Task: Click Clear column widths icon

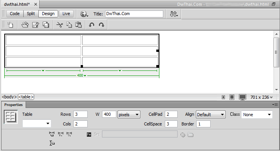Action: (x=52, y=134)
